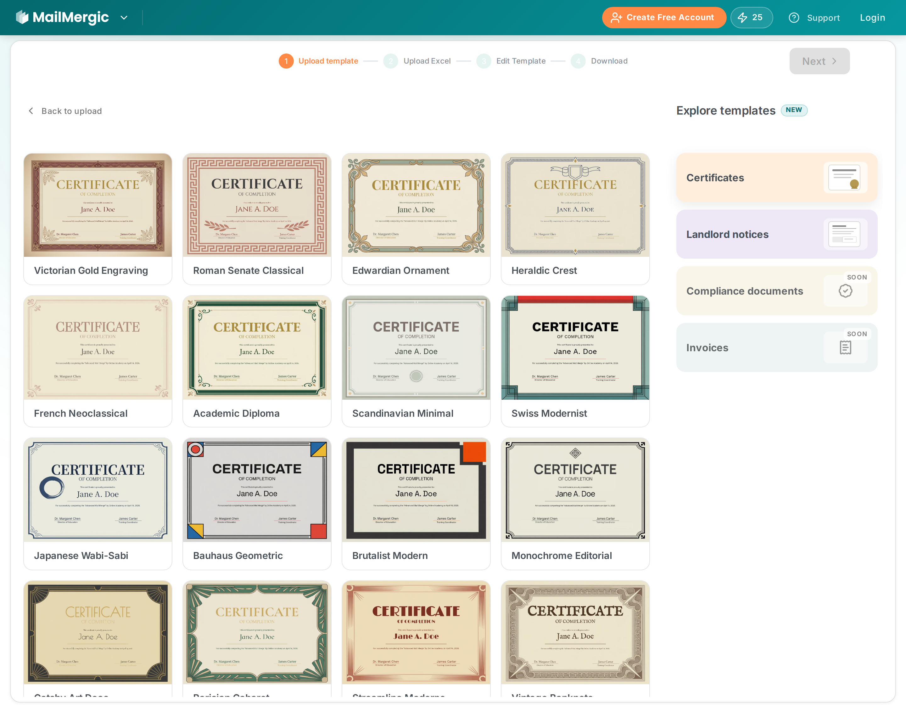Select Academic Diploma template thumbnail
This screenshot has height=705, width=906.
click(x=257, y=348)
